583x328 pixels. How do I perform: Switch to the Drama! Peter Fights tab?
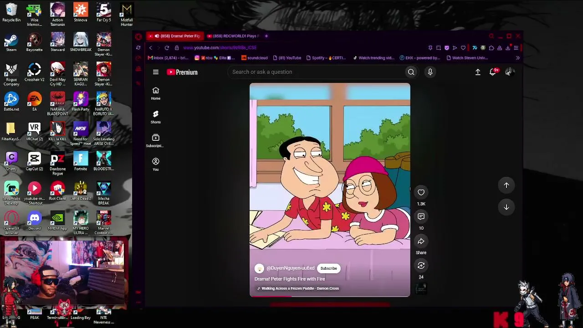click(175, 36)
